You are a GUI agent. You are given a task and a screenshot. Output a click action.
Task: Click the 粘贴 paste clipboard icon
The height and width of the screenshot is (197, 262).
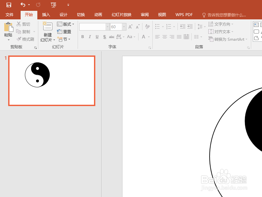coord(9,27)
